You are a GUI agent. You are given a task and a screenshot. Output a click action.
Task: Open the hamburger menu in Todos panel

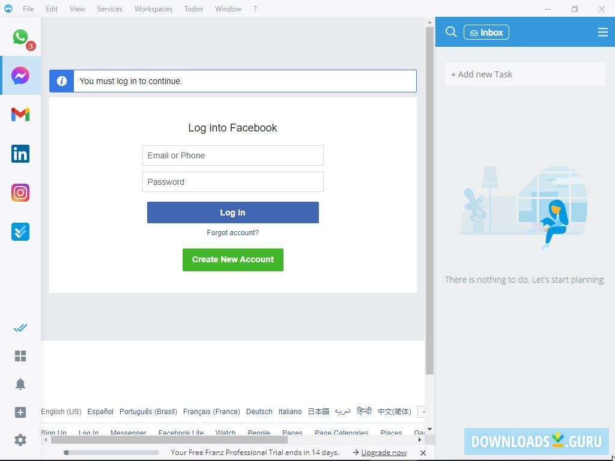(x=603, y=32)
